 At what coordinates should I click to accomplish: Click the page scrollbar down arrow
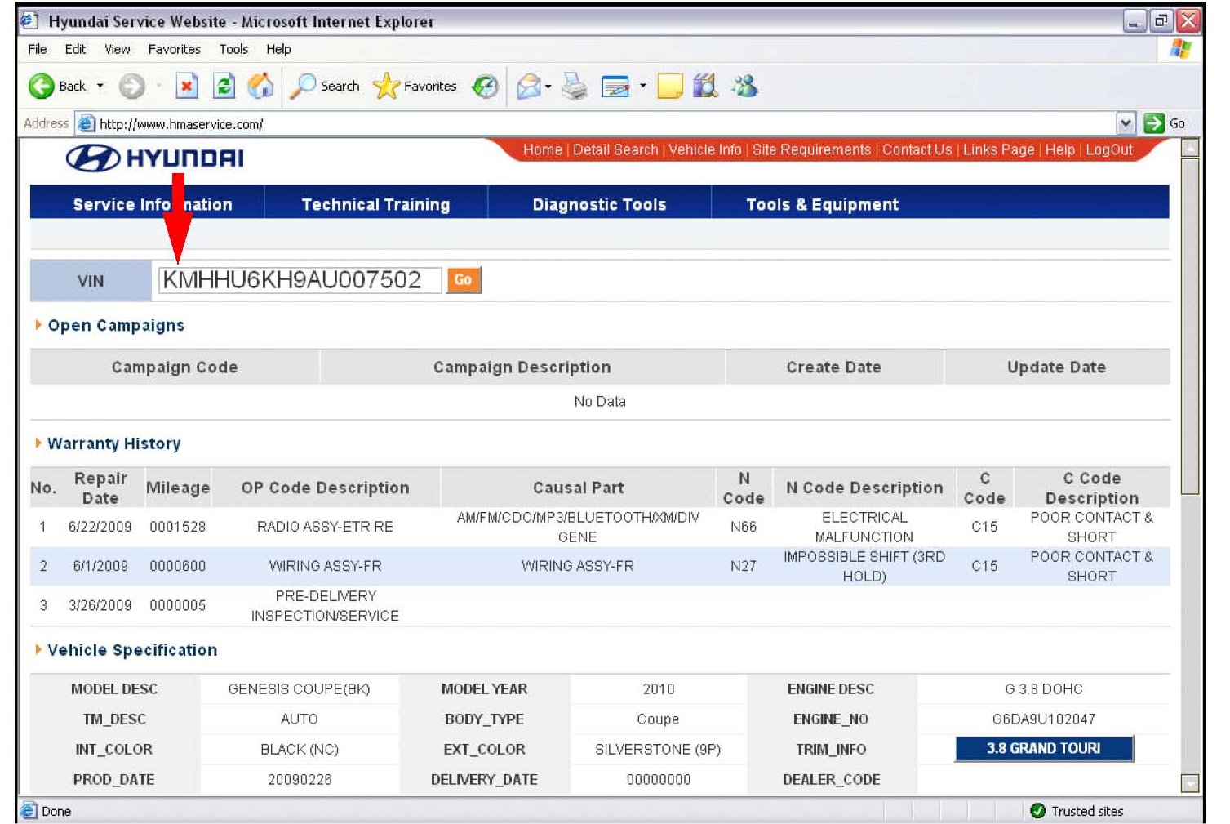[x=1190, y=783]
